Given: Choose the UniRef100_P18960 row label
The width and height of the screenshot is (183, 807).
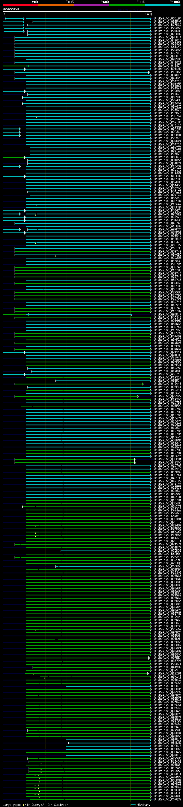Looking at the screenshot, I should (x=168, y=330).
